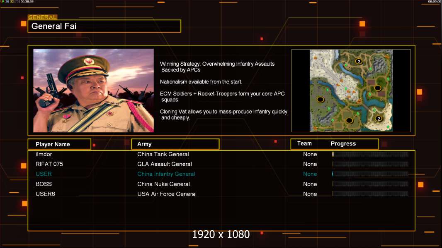Click China Nuke General army entry
This screenshot has height=248, width=442.
163,184
